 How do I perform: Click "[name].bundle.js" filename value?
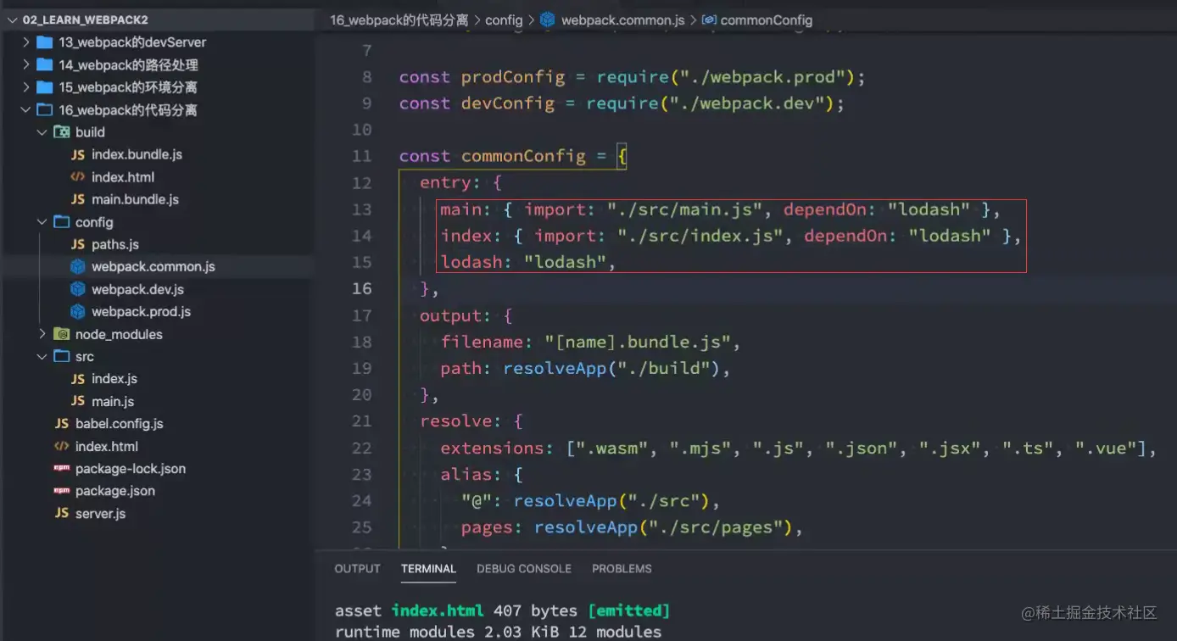coord(637,342)
